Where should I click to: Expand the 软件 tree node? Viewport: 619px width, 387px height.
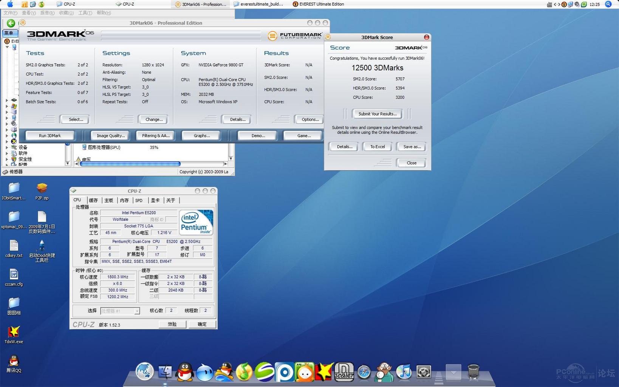6,153
